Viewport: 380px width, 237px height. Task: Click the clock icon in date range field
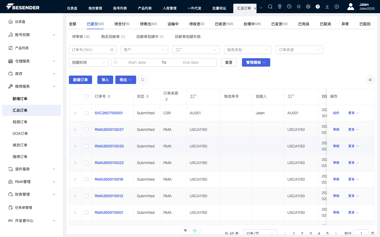coord(116,62)
